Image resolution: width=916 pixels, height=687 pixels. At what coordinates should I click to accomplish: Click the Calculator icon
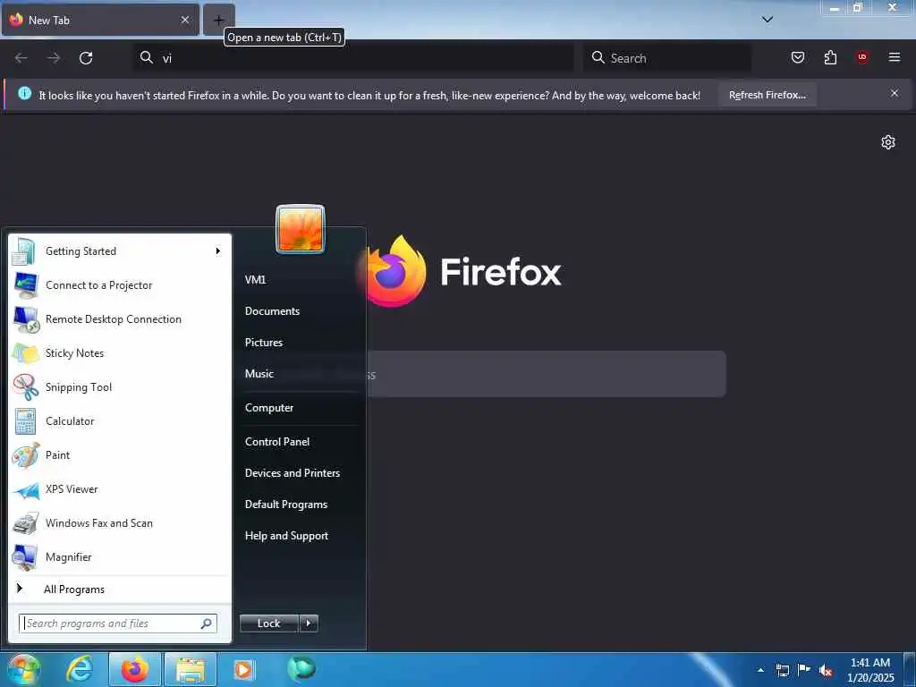25,421
